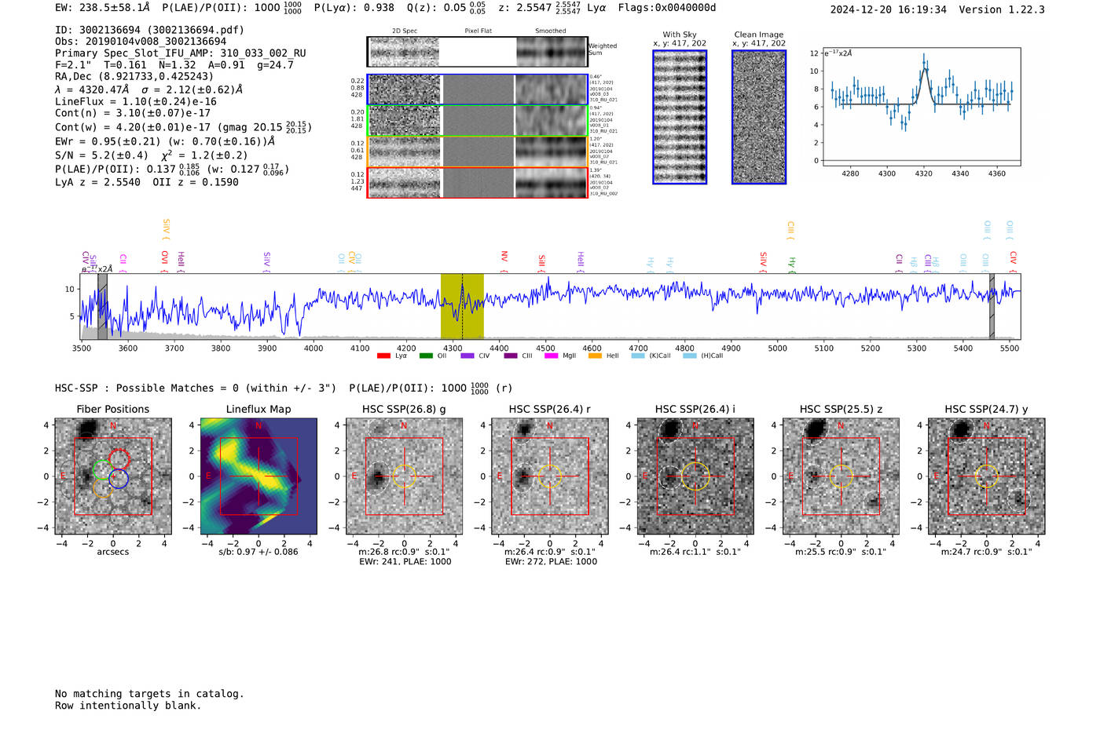Click the Smoothed column header
1100x748 pixels.
pos(550,31)
